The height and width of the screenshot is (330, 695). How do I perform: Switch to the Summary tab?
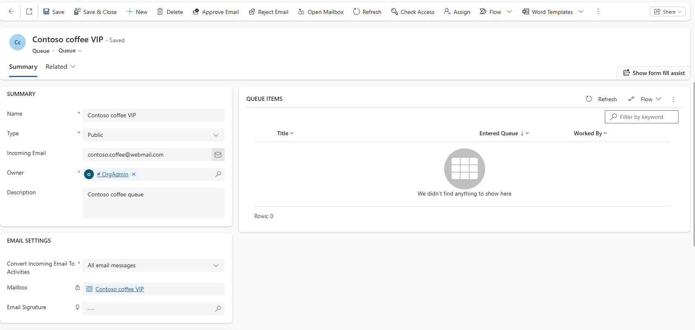pyautogui.click(x=23, y=67)
